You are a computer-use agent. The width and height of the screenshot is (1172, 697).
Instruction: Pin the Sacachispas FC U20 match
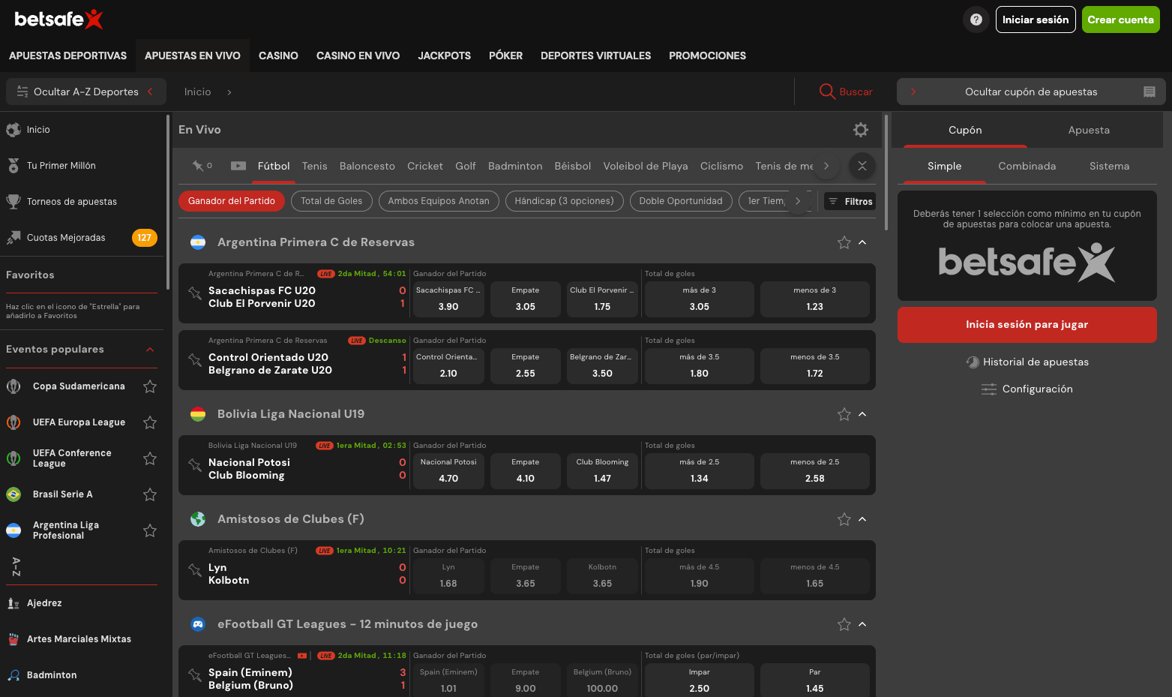(x=195, y=293)
